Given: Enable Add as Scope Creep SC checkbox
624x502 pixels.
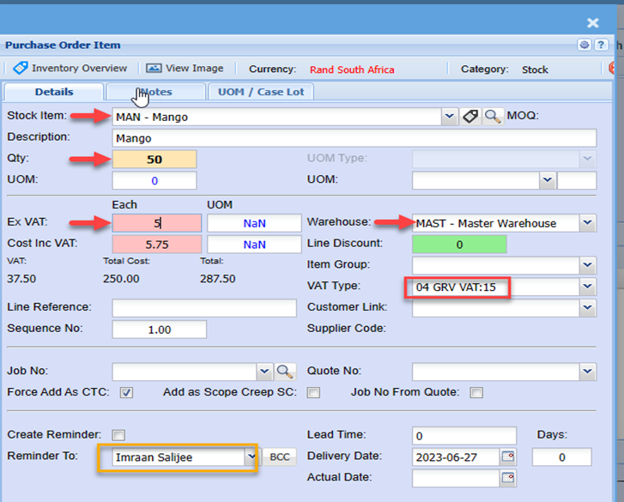Looking at the screenshot, I should (x=313, y=393).
